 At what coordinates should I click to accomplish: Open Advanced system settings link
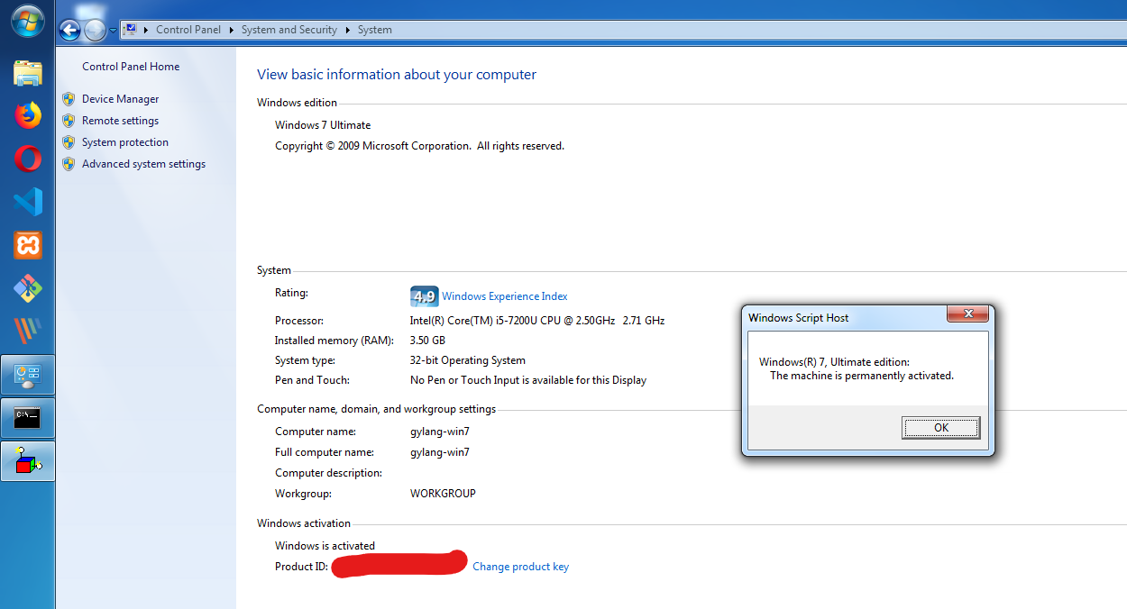(x=143, y=164)
